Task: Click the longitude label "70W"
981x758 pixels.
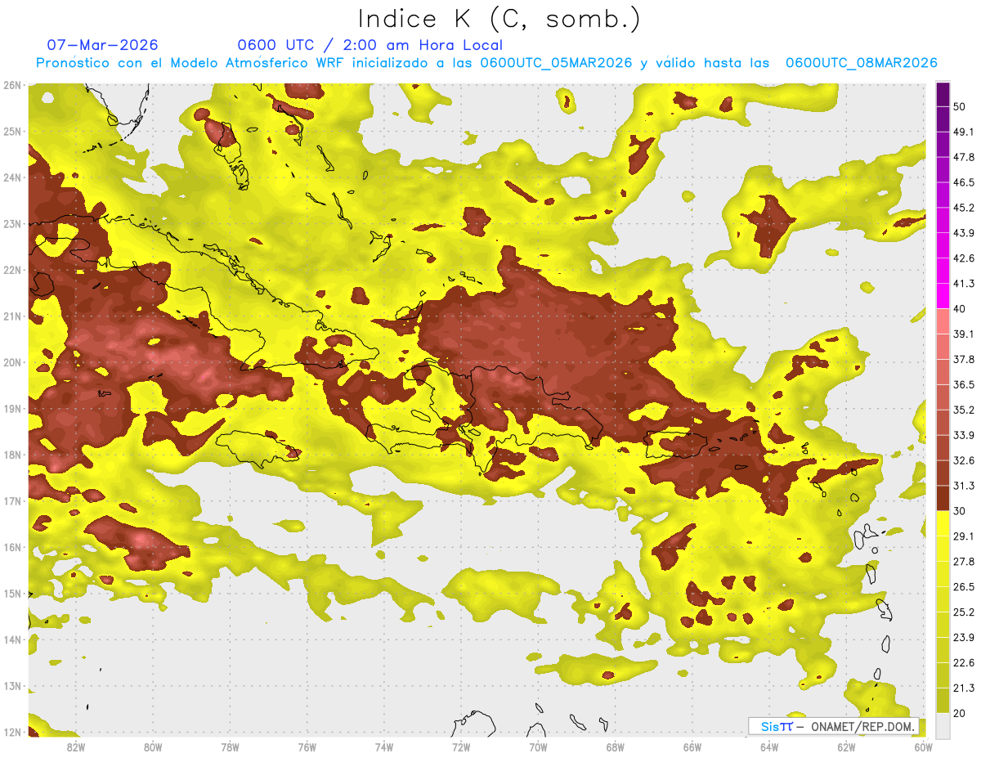Action: 538,747
